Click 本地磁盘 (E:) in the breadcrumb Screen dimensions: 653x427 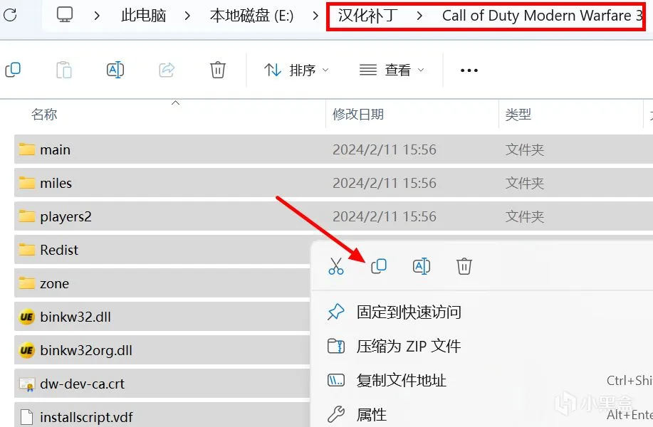point(251,16)
